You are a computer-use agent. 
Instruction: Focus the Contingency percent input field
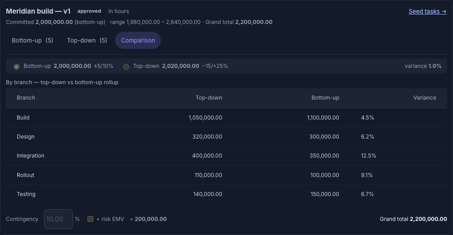(58, 219)
